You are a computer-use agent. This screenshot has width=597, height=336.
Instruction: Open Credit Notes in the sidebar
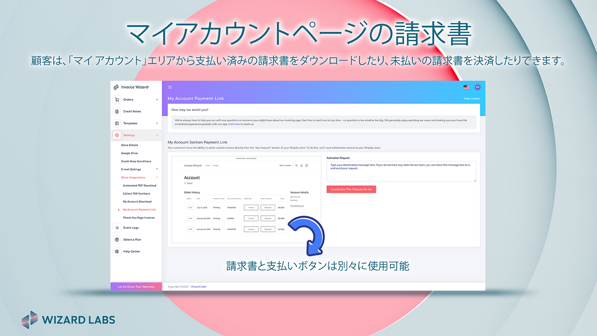[132, 112]
